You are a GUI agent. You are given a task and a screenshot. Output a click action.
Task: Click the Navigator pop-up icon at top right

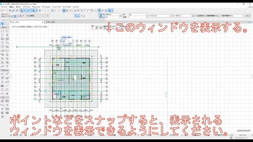[249, 22]
